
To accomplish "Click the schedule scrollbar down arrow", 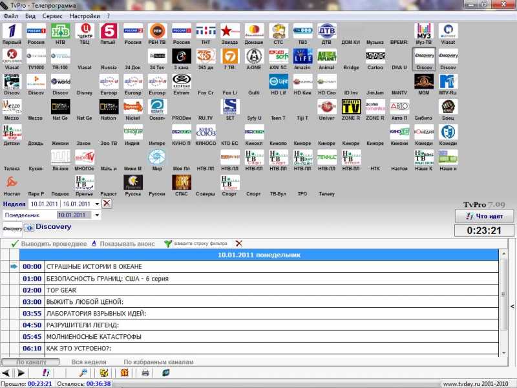I will tap(503, 352).
